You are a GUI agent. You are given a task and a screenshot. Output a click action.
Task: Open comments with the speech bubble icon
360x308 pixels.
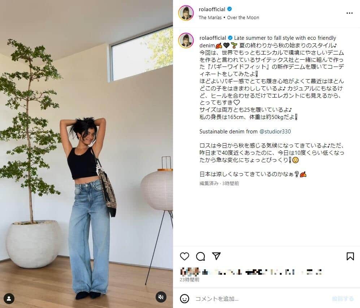pyautogui.click(x=200, y=256)
